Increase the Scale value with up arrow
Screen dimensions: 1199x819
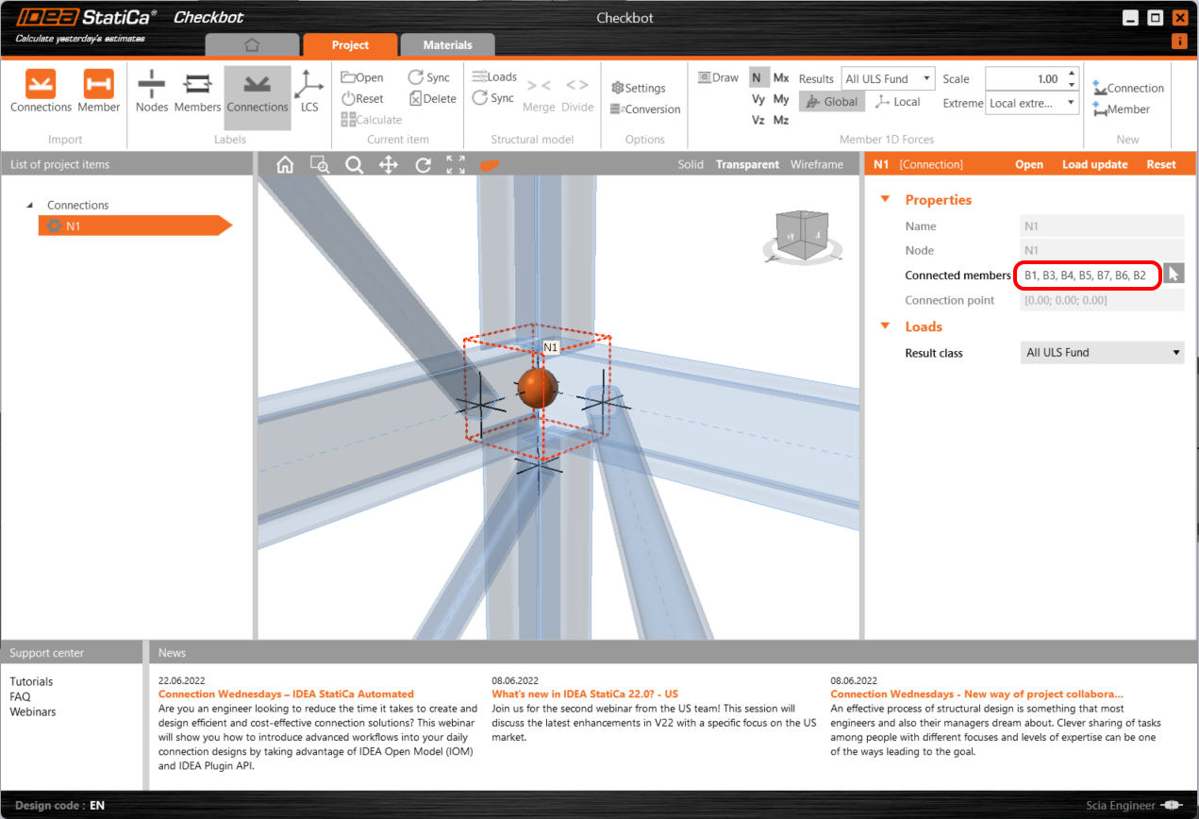(x=1072, y=74)
